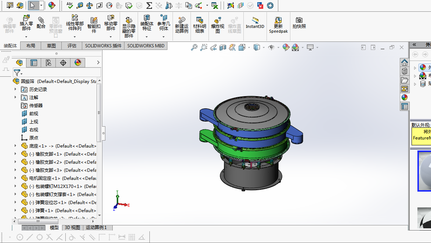The width and height of the screenshot is (431, 243).
Task: Click the 更新 Speedpak button
Action: (x=278, y=25)
